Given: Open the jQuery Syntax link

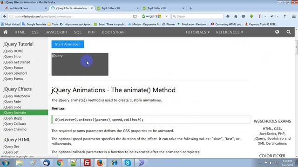Looking at the screenshot, I should pos(13,68).
